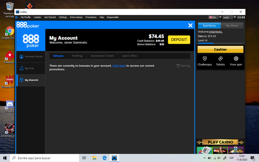
Task: Open My Club in the sidebar
Action: coord(31,68)
